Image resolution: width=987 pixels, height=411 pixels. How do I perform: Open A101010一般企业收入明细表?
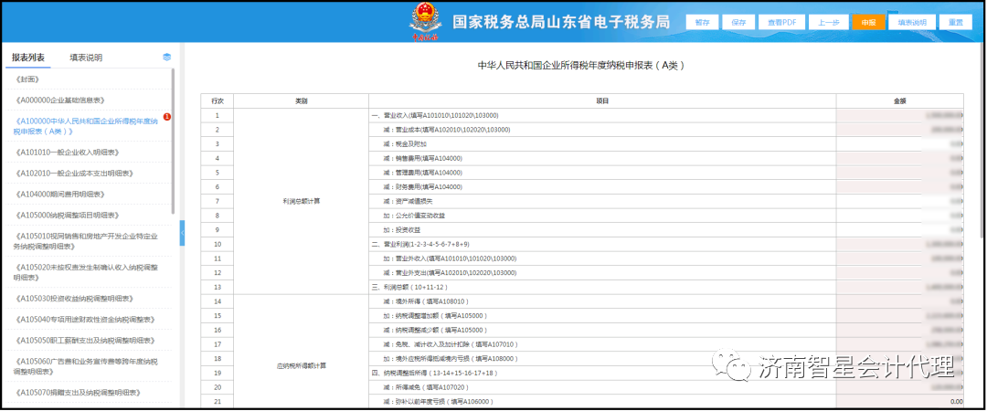point(66,153)
